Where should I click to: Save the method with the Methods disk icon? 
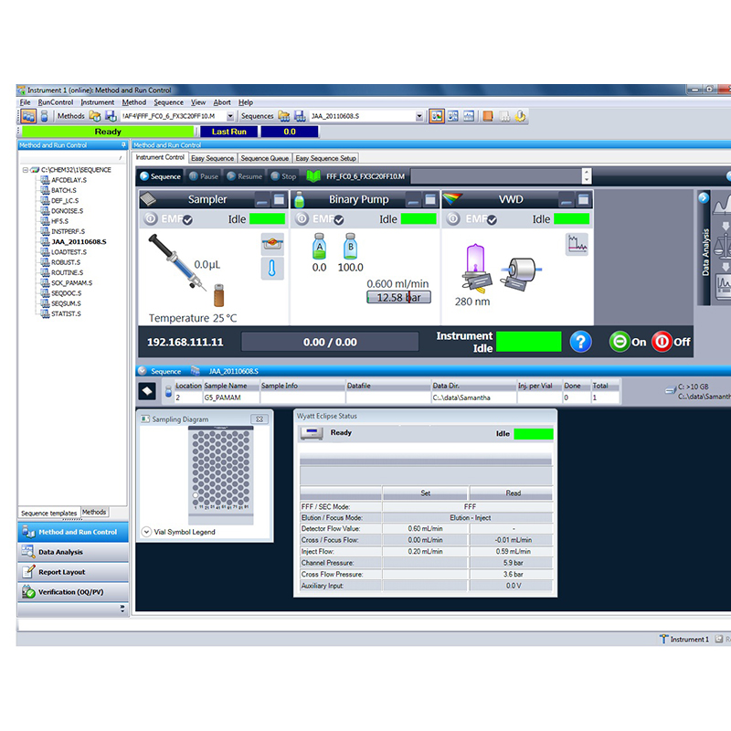click(x=111, y=116)
